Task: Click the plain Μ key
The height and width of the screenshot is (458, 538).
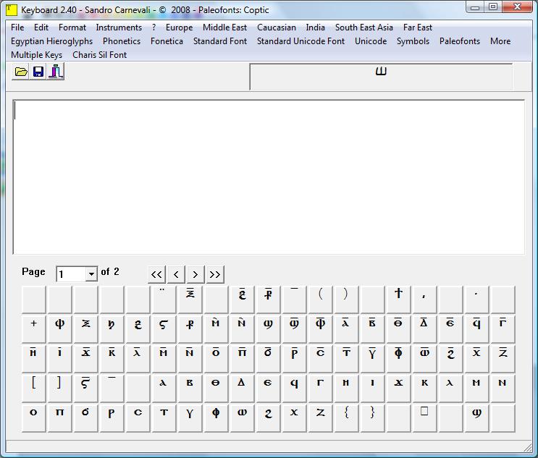Action: click(x=476, y=389)
